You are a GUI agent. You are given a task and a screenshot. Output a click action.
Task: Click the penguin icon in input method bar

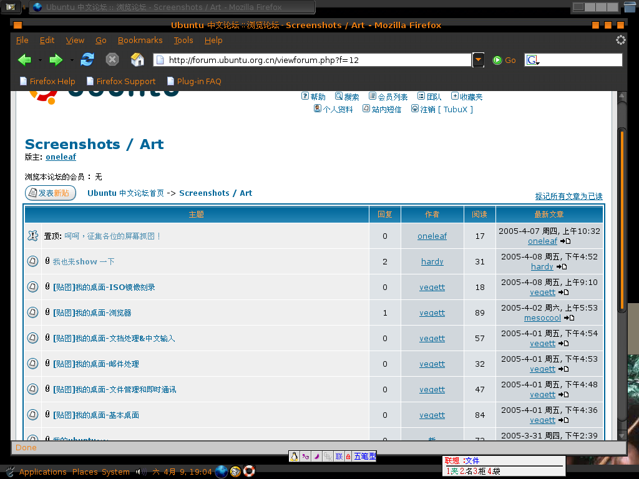tap(294, 457)
